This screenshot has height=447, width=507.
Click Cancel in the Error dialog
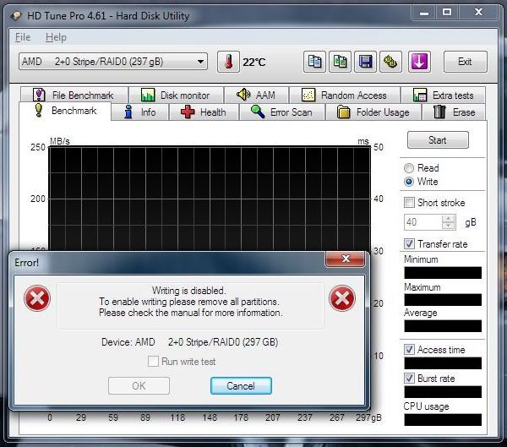[241, 386]
